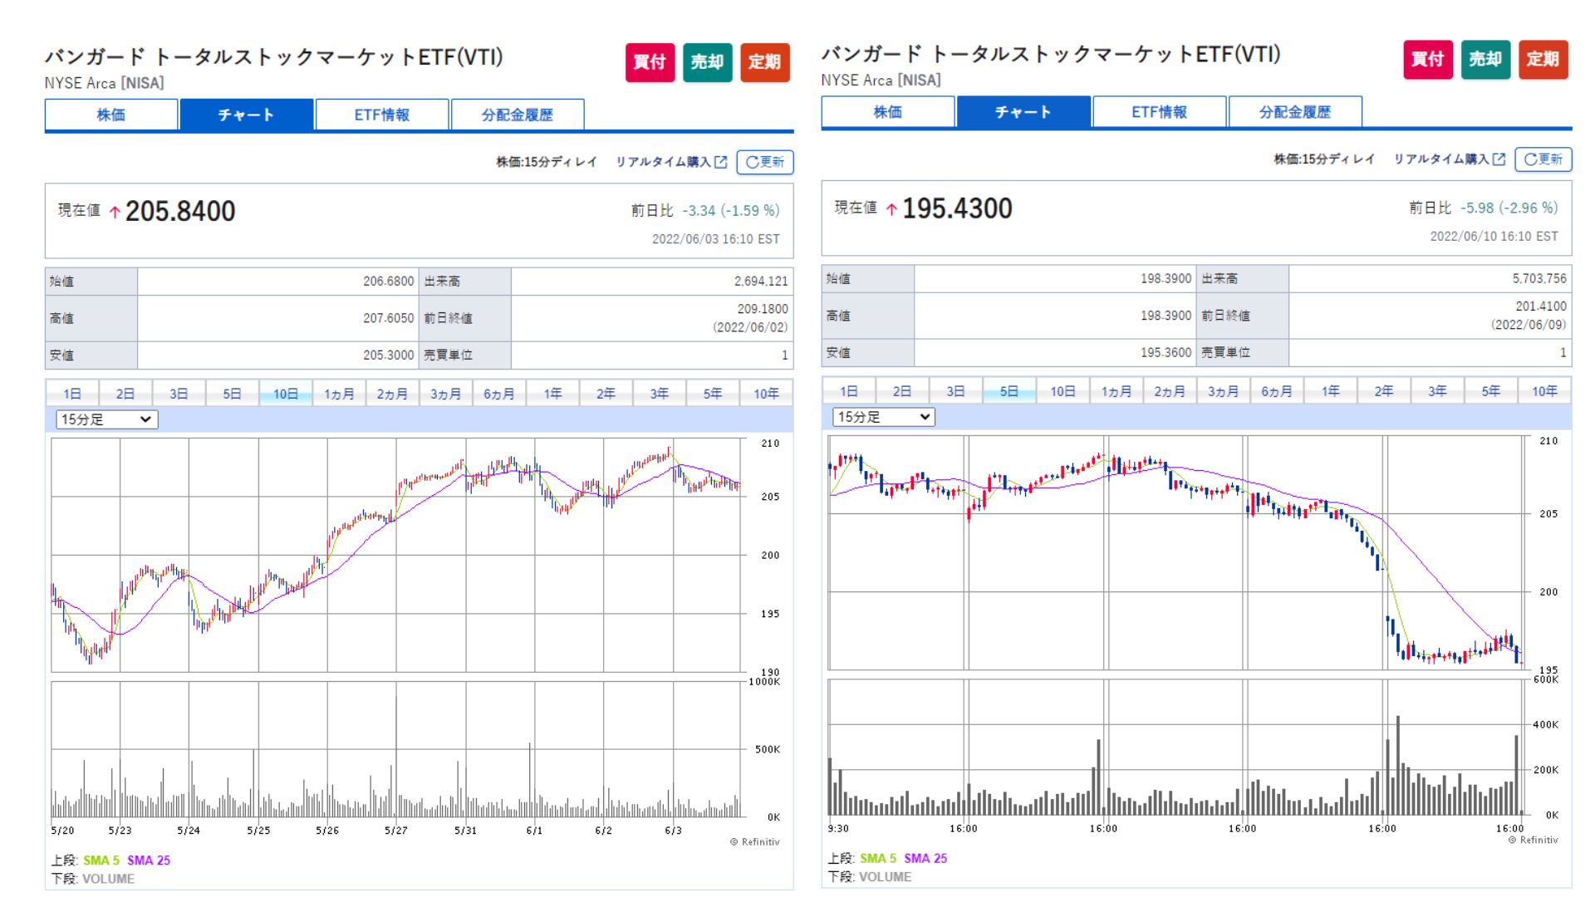Select 10年 range in left chart
The image size is (1595, 897).
point(766,394)
